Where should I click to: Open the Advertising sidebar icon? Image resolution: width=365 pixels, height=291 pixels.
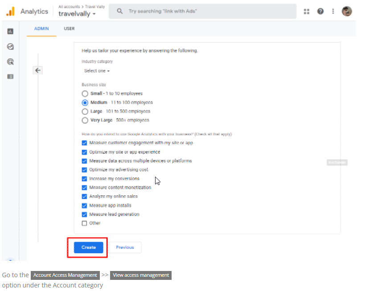click(10, 61)
